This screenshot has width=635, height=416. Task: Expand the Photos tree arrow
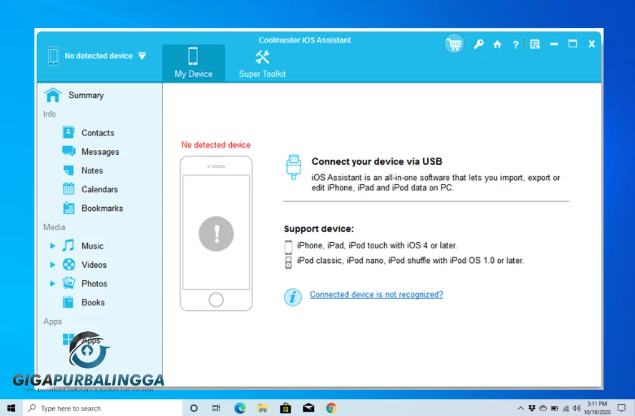tap(53, 284)
